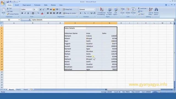Apply cell borders button
This screenshot has height=99, width=176.
click(33, 13)
